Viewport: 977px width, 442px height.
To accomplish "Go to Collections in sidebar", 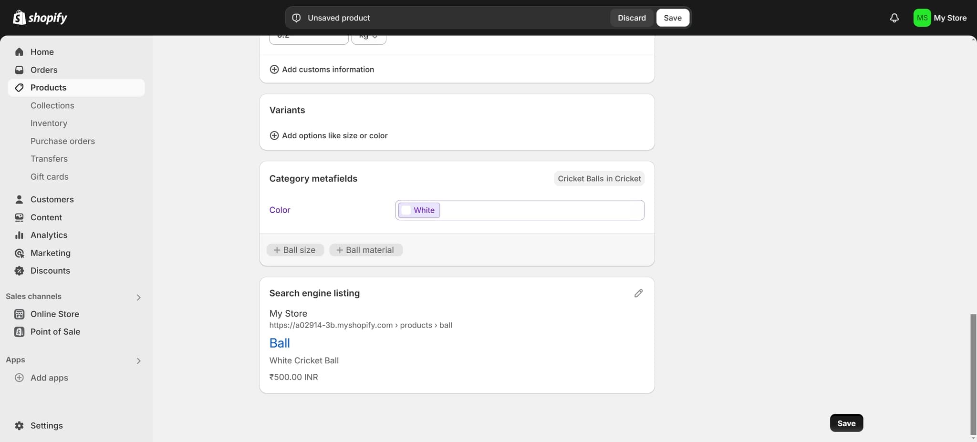I will [x=52, y=105].
